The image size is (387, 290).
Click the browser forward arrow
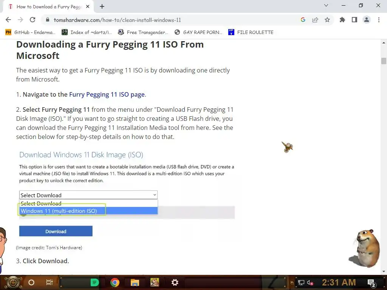pyautogui.click(x=20, y=20)
